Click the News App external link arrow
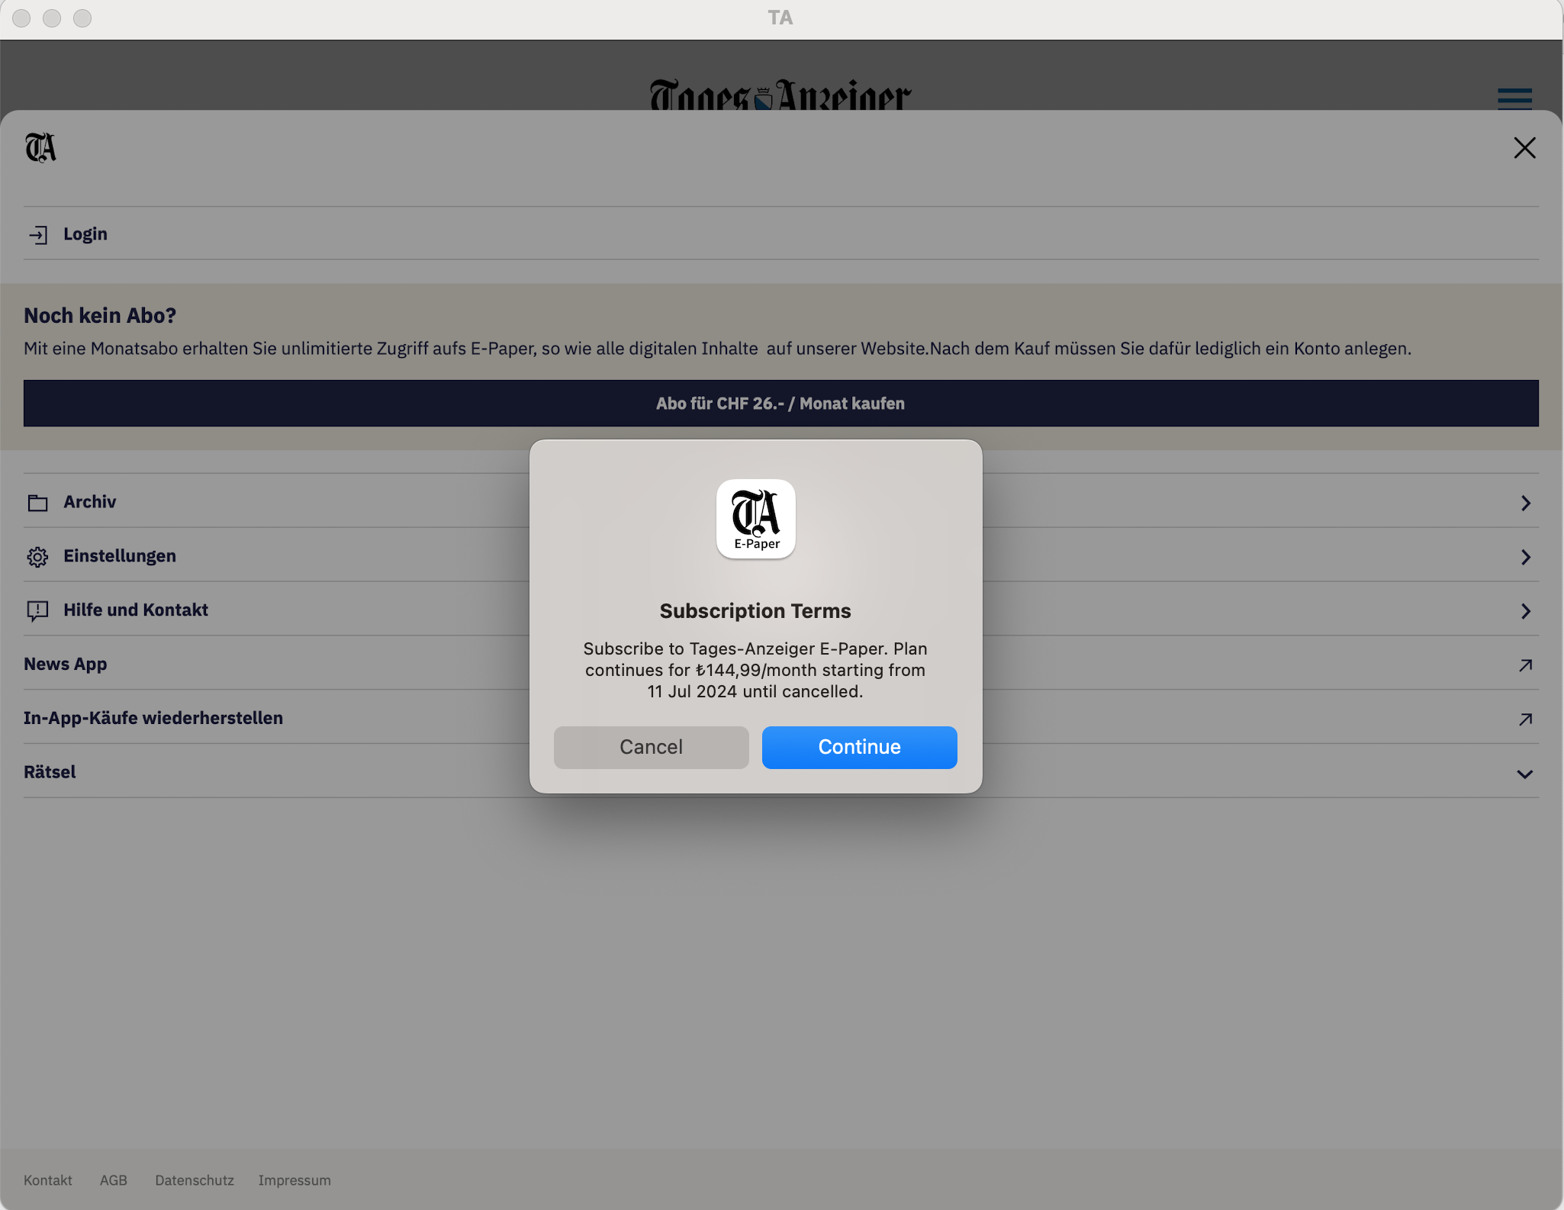1564x1210 pixels. tap(1525, 665)
